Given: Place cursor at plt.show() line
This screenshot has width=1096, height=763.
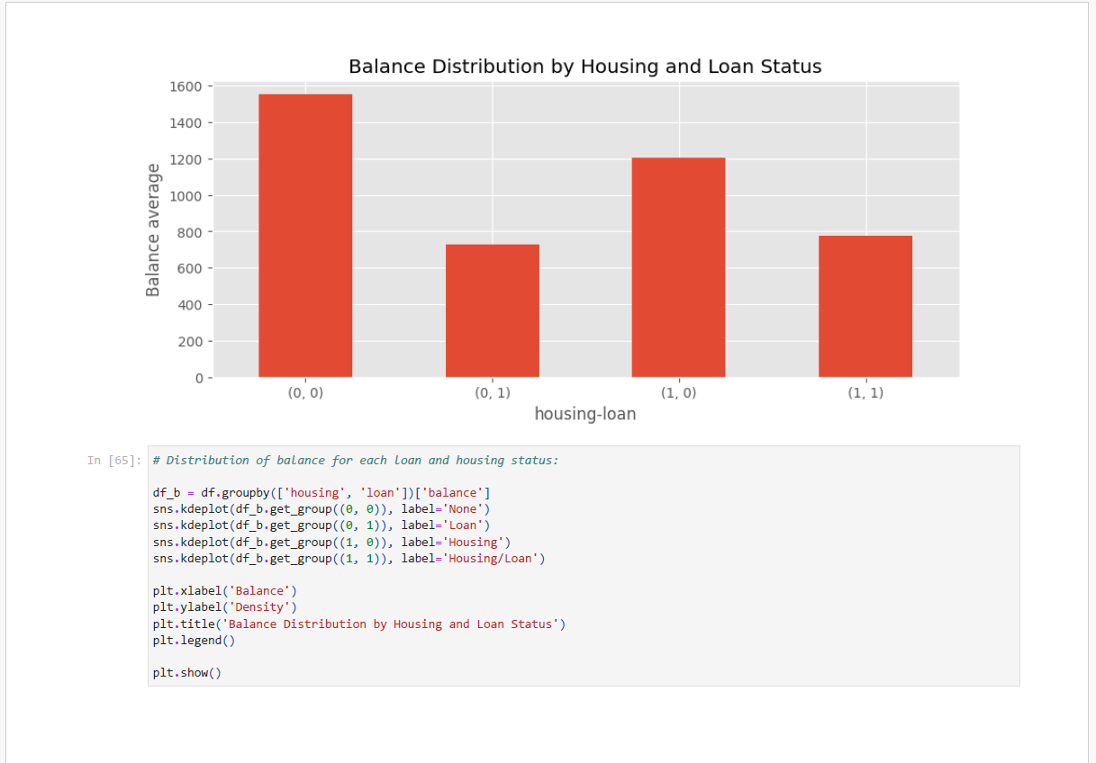Looking at the screenshot, I should tap(186, 673).
